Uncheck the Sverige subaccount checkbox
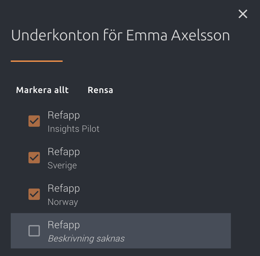This screenshot has height=256, width=260. click(34, 158)
